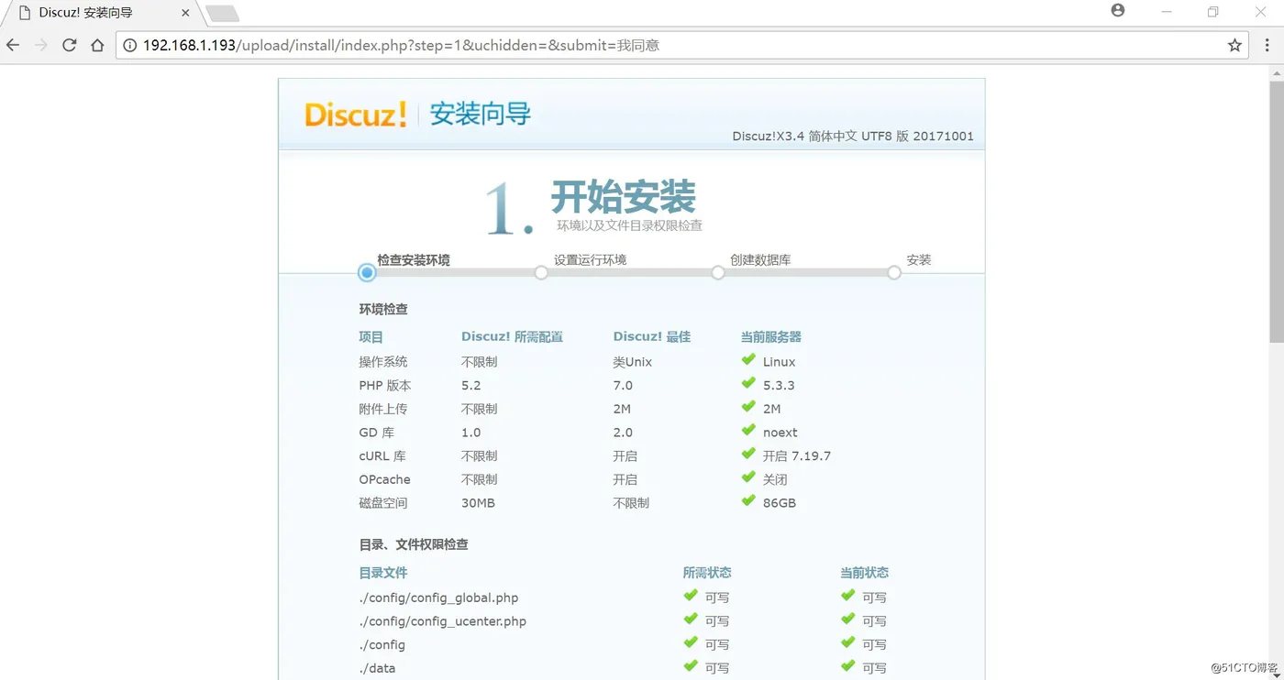Image resolution: width=1284 pixels, height=680 pixels.
Task: Click the check mark in 附件上传 row
Action: pyautogui.click(x=748, y=408)
